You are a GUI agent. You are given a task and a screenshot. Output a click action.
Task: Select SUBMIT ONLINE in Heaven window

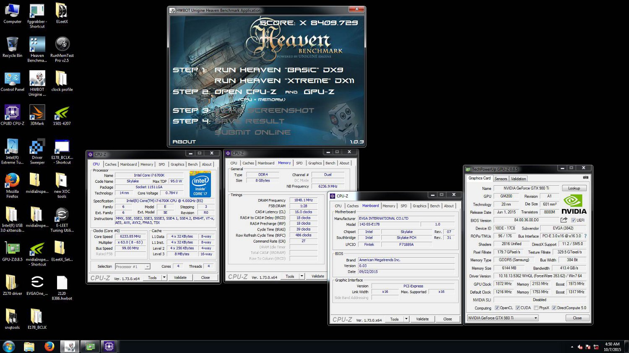[x=252, y=132]
